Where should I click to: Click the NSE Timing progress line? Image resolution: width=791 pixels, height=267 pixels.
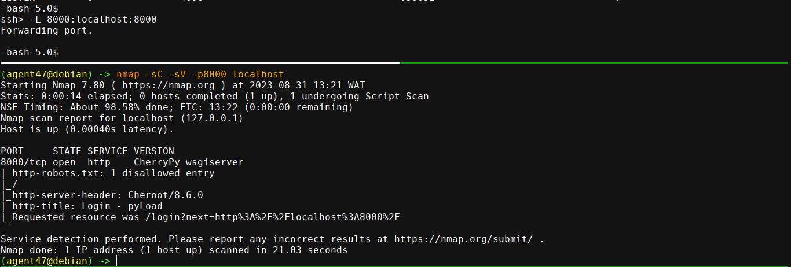pos(177,107)
